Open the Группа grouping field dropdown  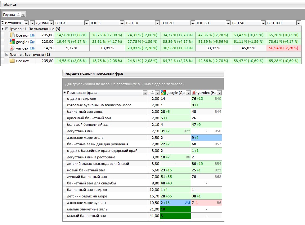pos(23,15)
